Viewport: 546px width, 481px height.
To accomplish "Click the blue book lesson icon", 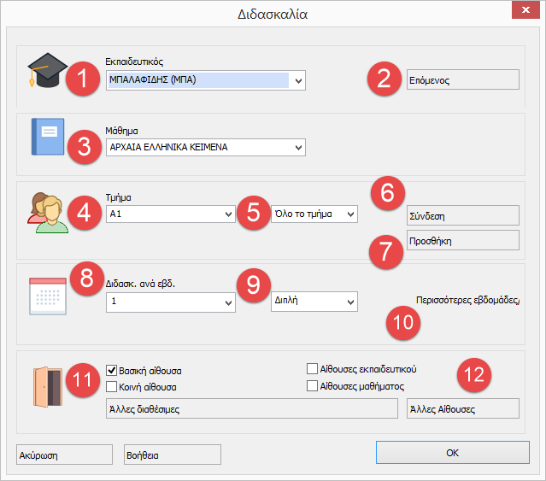I will [46, 137].
